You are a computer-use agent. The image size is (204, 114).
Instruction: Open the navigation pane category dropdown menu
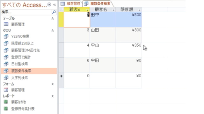49,5
